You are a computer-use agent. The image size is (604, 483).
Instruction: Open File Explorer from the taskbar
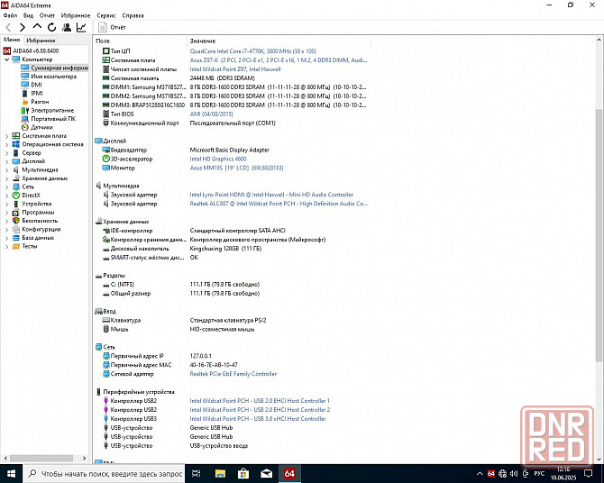click(x=220, y=474)
